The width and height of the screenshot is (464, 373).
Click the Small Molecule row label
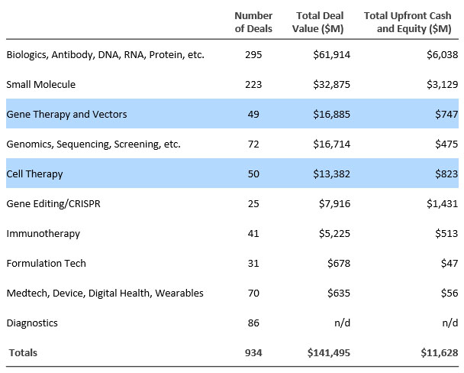(40, 85)
